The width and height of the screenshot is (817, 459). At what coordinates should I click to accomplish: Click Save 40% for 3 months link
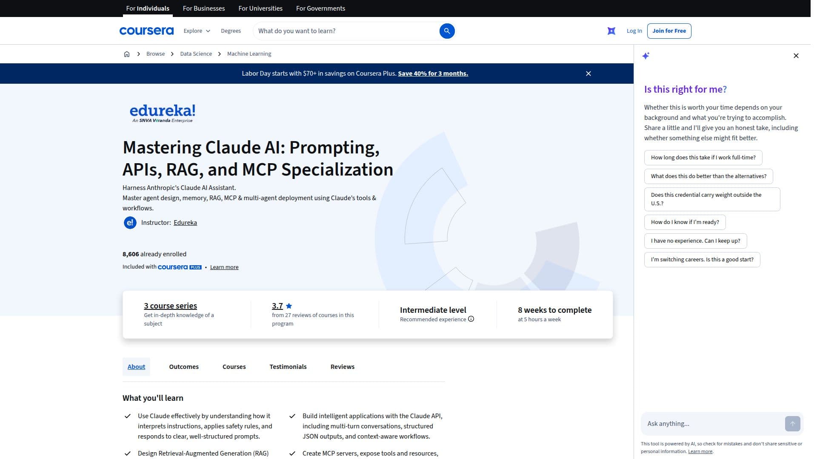coord(433,74)
